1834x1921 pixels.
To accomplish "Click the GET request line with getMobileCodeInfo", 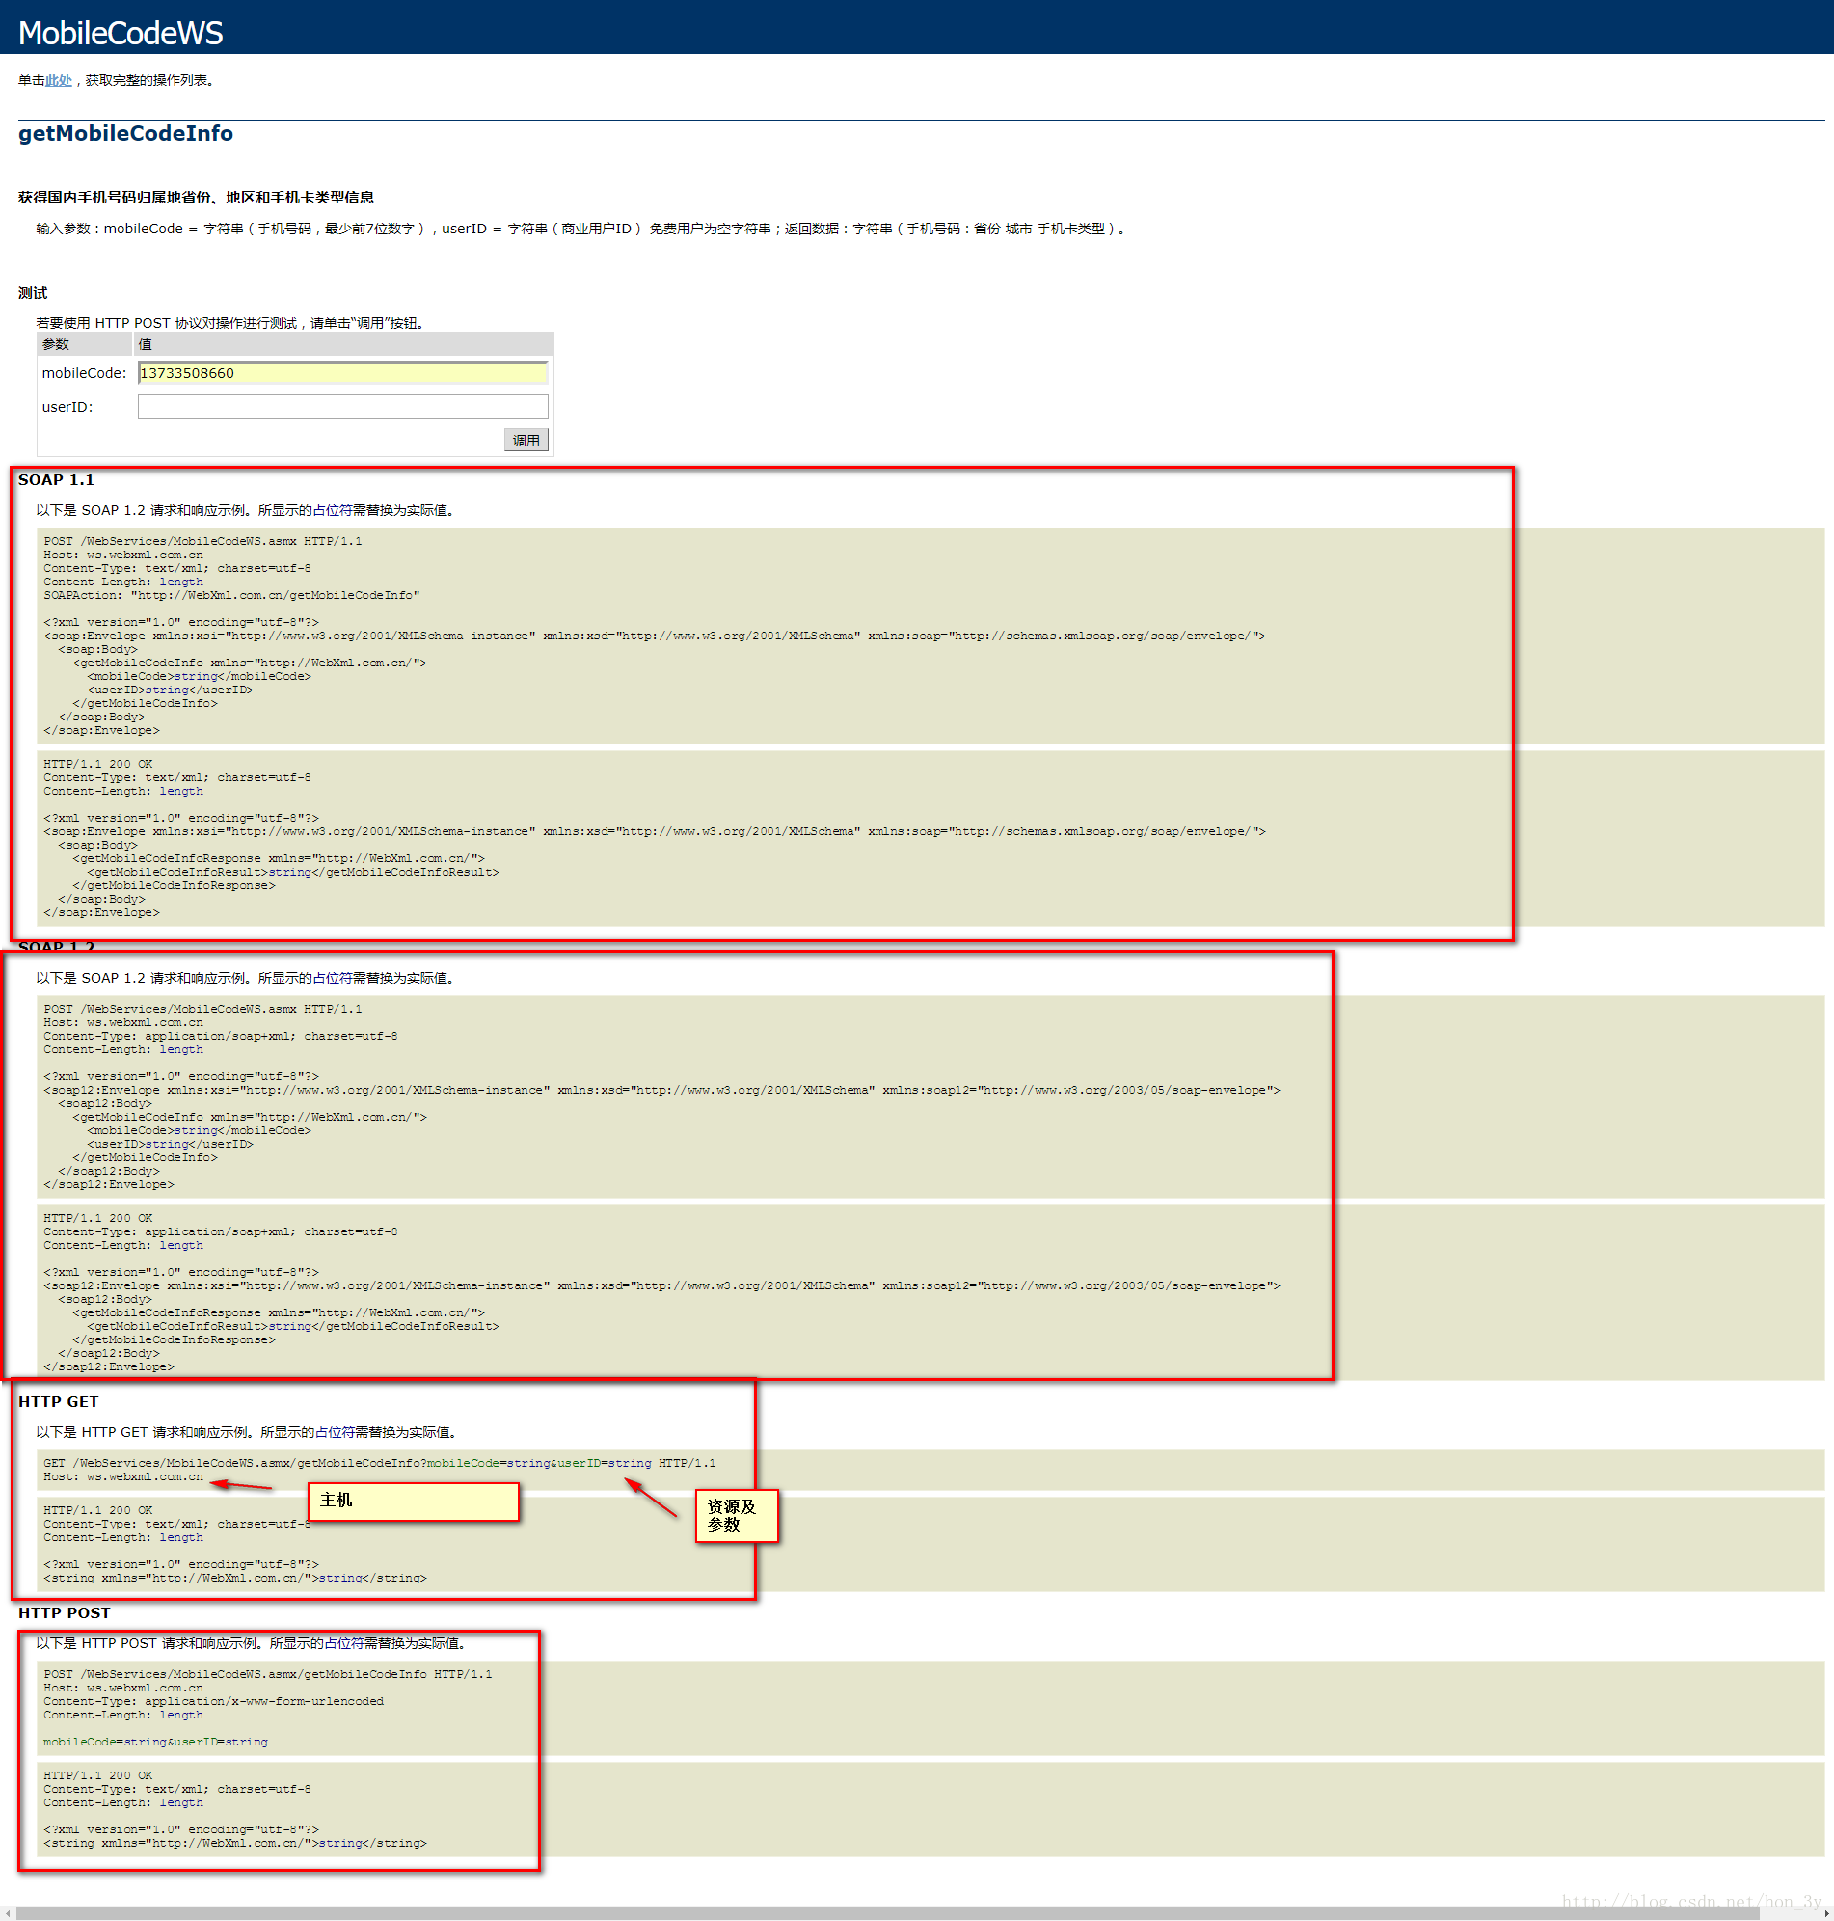I will pos(379,1463).
